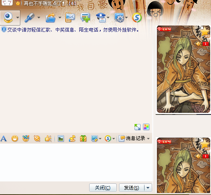Click the Sogou S icon in top toolbar
The image size is (211, 195).
click(x=137, y=18)
